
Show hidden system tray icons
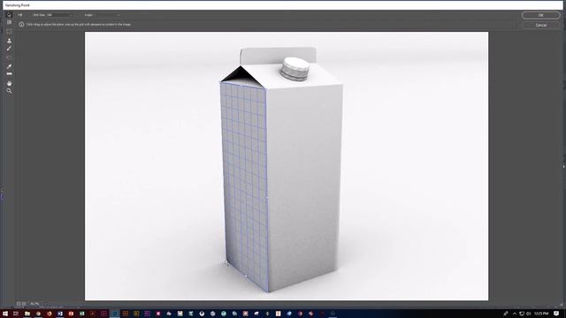515,314
